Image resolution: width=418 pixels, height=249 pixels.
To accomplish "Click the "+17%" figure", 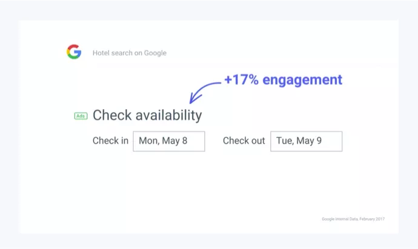I will [241, 79].
